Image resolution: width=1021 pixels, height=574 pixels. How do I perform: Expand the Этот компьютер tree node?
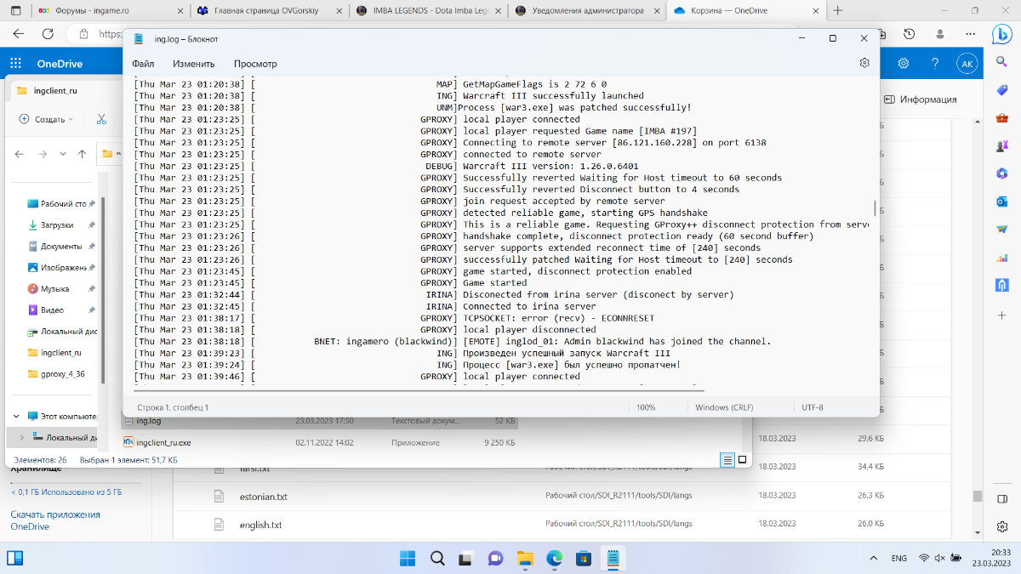[17, 416]
